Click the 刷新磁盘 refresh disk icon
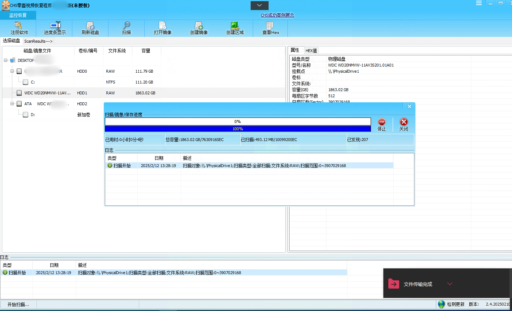Viewport: 512px width, 311px height. click(x=90, y=25)
